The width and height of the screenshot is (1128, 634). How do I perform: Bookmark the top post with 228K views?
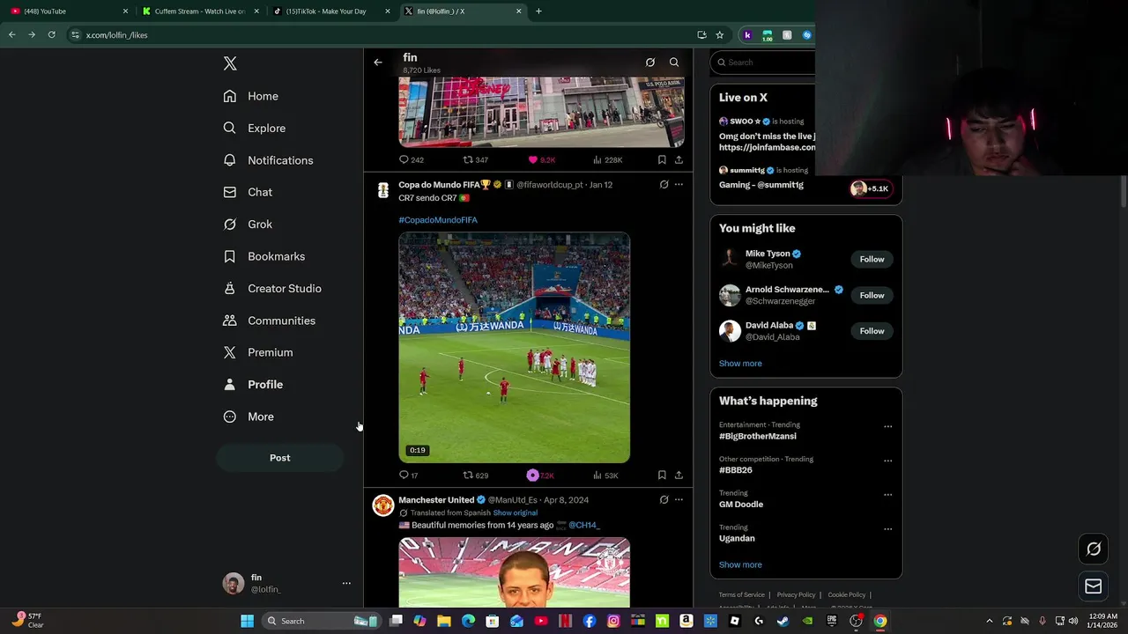pyautogui.click(x=662, y=159)
